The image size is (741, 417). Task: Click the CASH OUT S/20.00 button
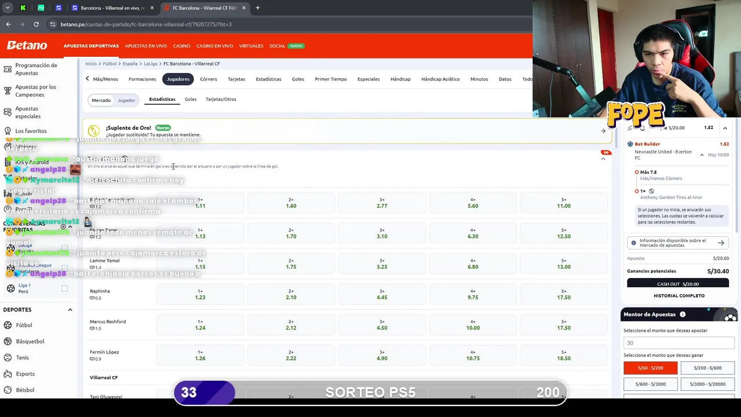[x=678, y=284]
